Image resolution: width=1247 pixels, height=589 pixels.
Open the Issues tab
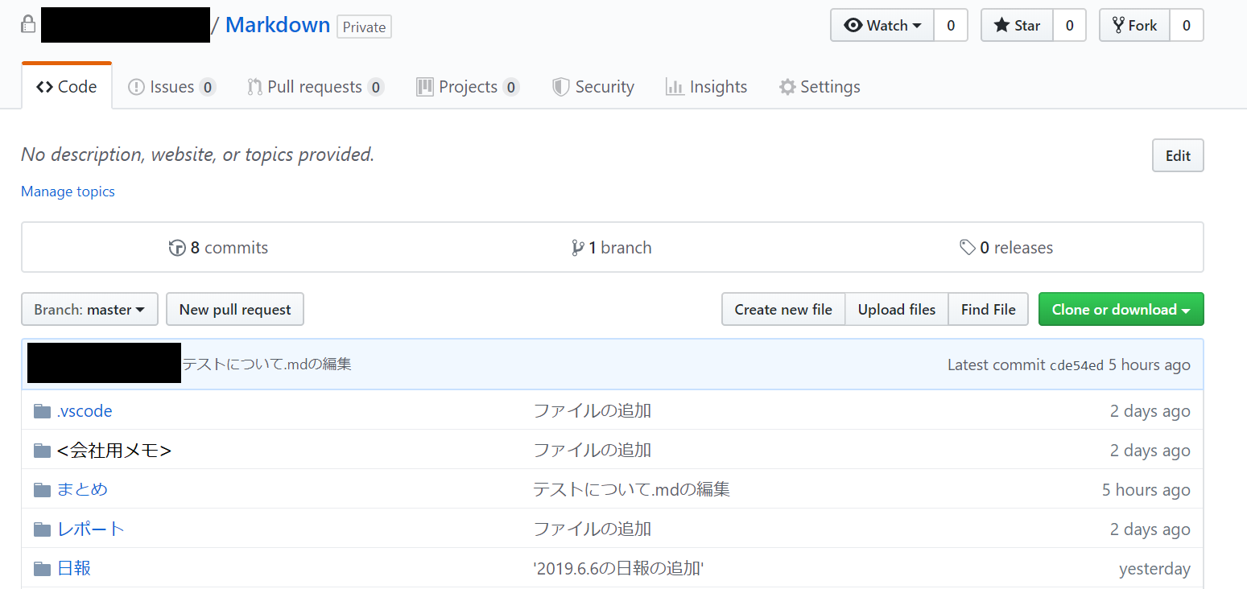point(171,87)
